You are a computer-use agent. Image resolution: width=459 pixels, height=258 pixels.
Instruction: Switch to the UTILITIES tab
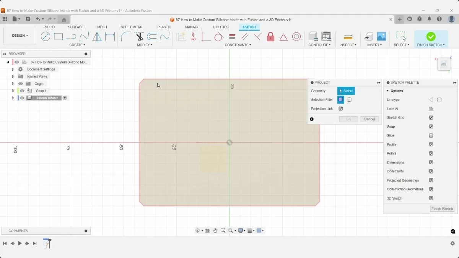(221, 27)
